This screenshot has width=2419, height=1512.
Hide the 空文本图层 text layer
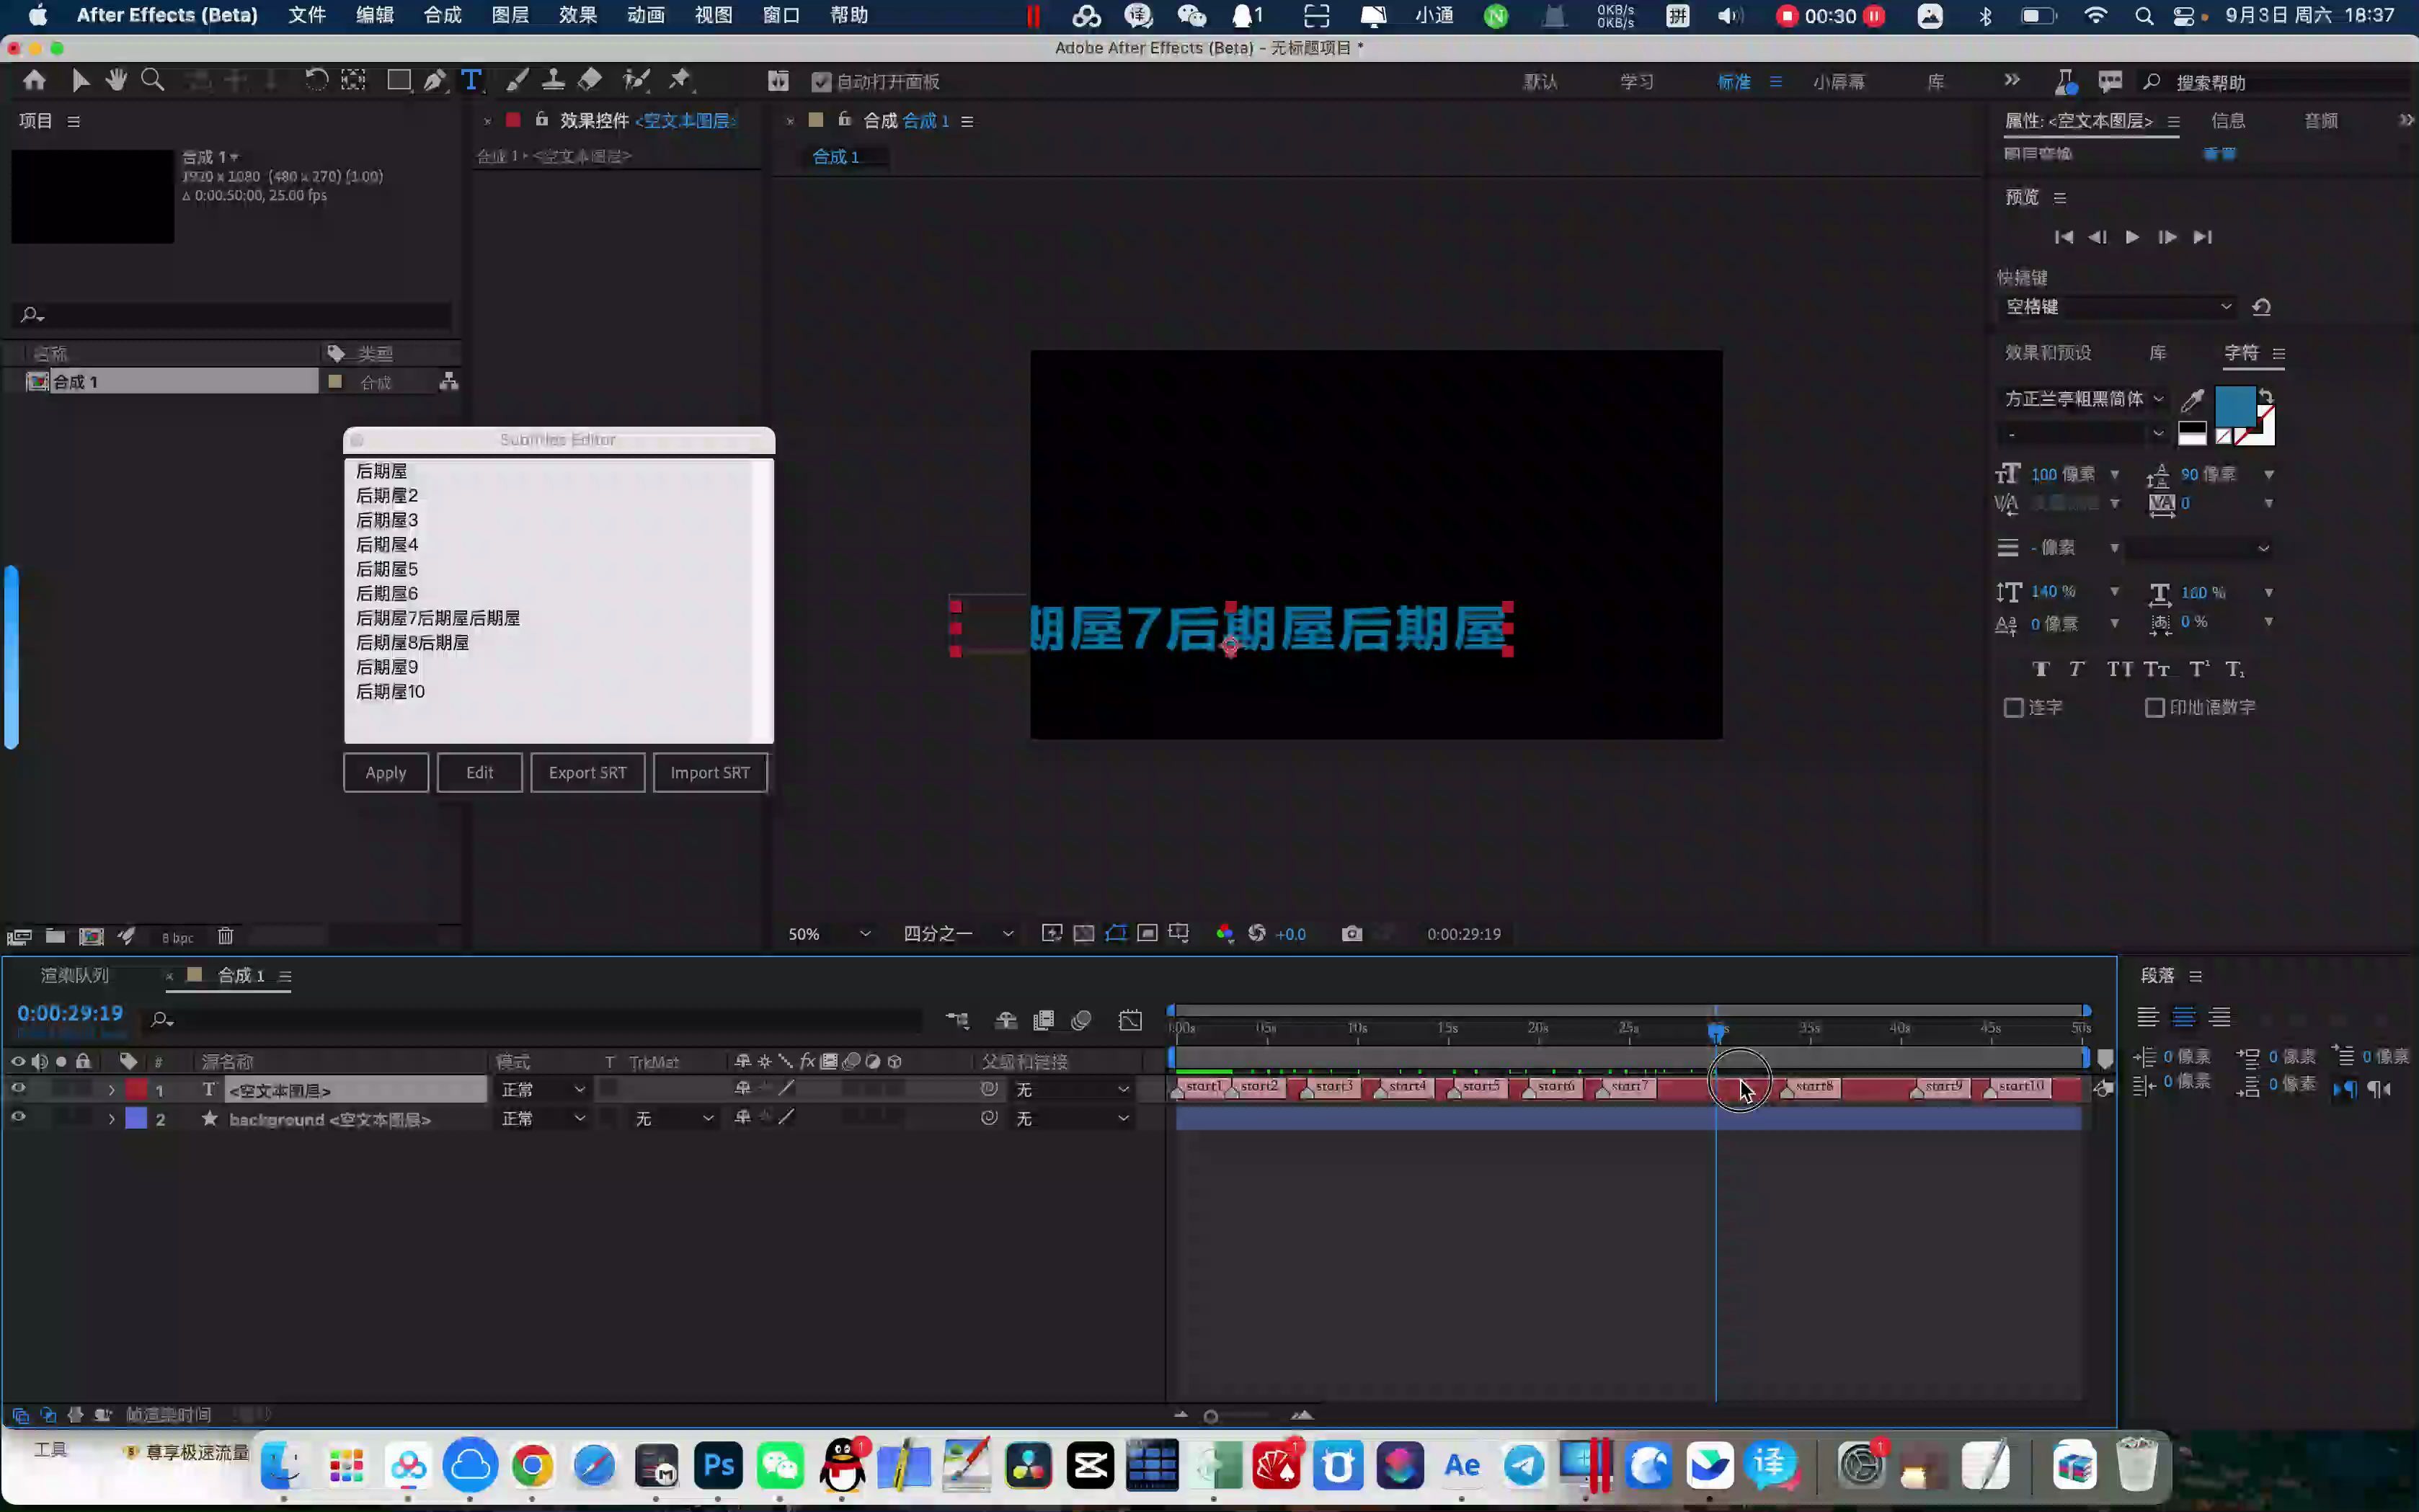17,1089
